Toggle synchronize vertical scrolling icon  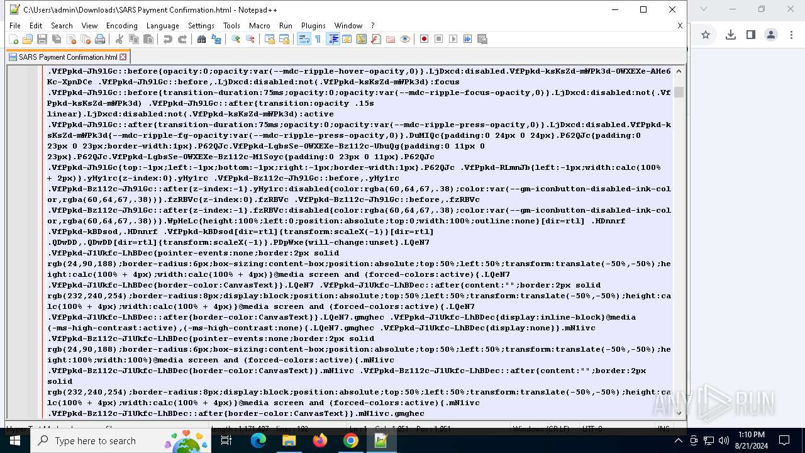click(270, 39)
